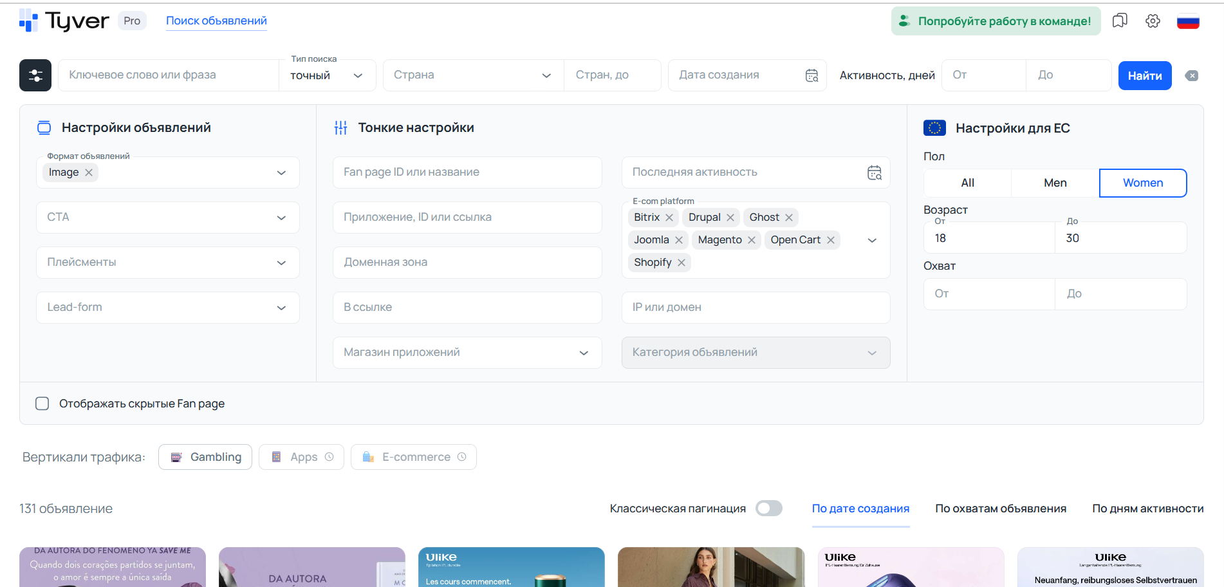Click the filter settings slider icon
1224x587 pixels.
35,75
